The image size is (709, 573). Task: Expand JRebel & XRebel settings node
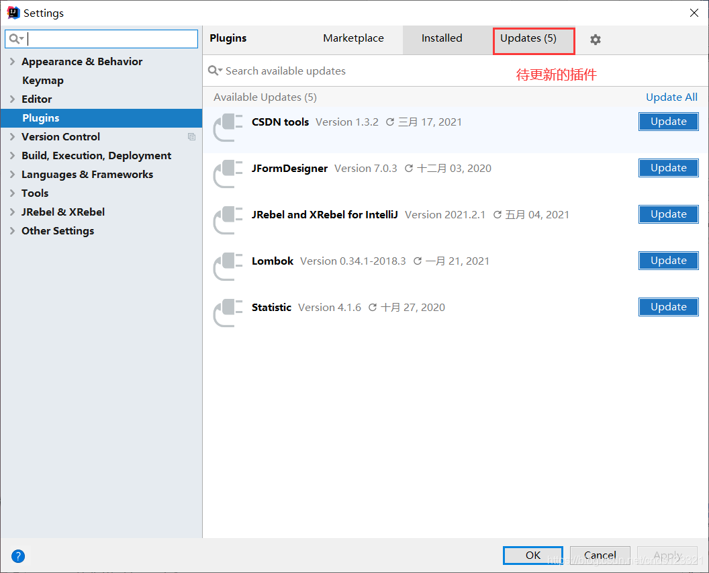click(12, 212)
